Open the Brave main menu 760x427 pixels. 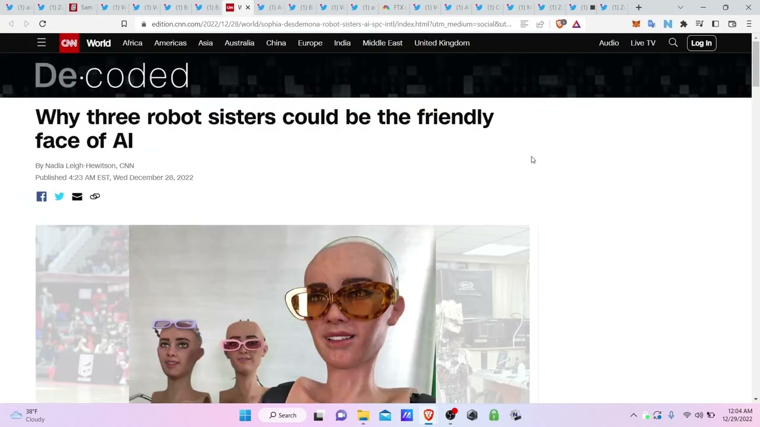749,24
